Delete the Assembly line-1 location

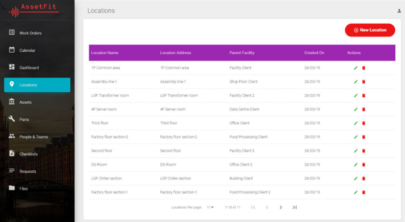364,82
